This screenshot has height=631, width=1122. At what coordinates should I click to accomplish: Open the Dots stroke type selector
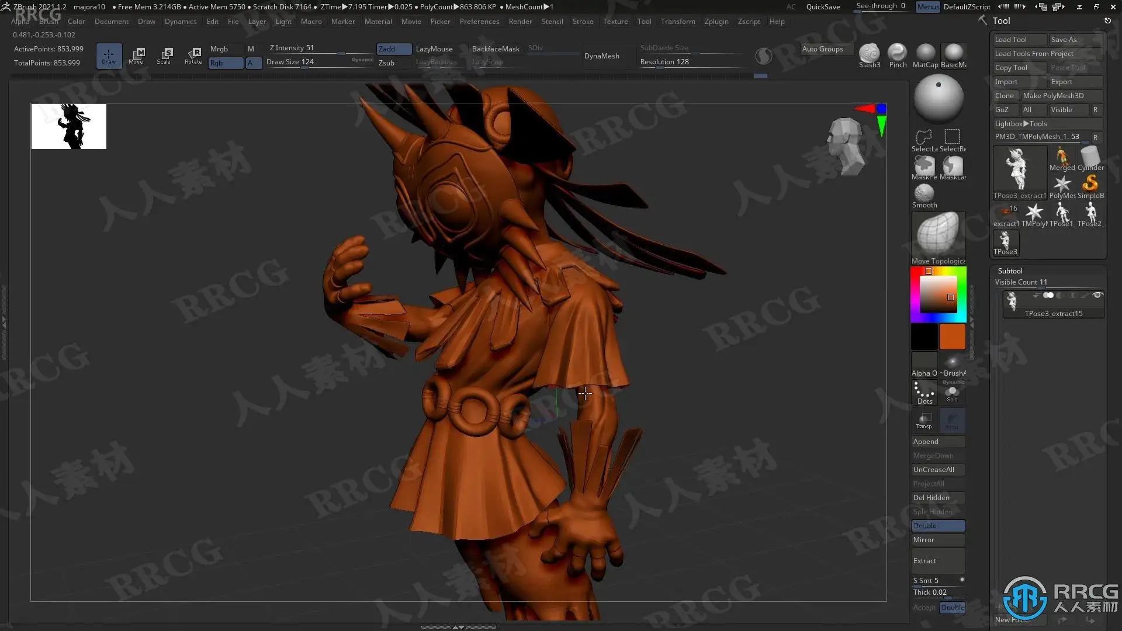point(924,393)
